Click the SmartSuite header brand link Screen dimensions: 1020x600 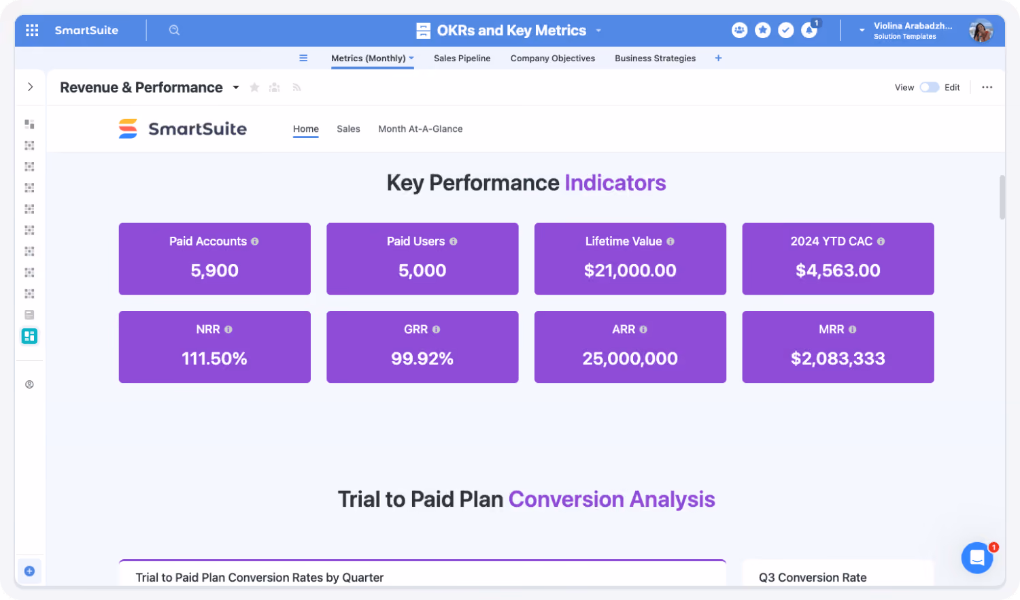(86, 30)
